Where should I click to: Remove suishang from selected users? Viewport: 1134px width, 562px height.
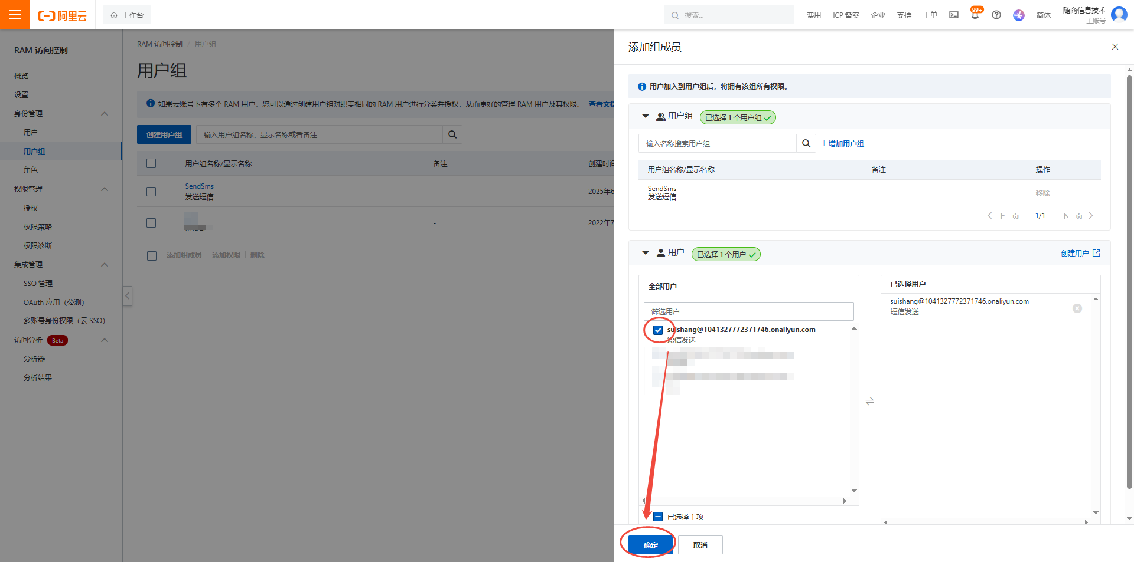pyautogui.click(x=1077, y=308)
